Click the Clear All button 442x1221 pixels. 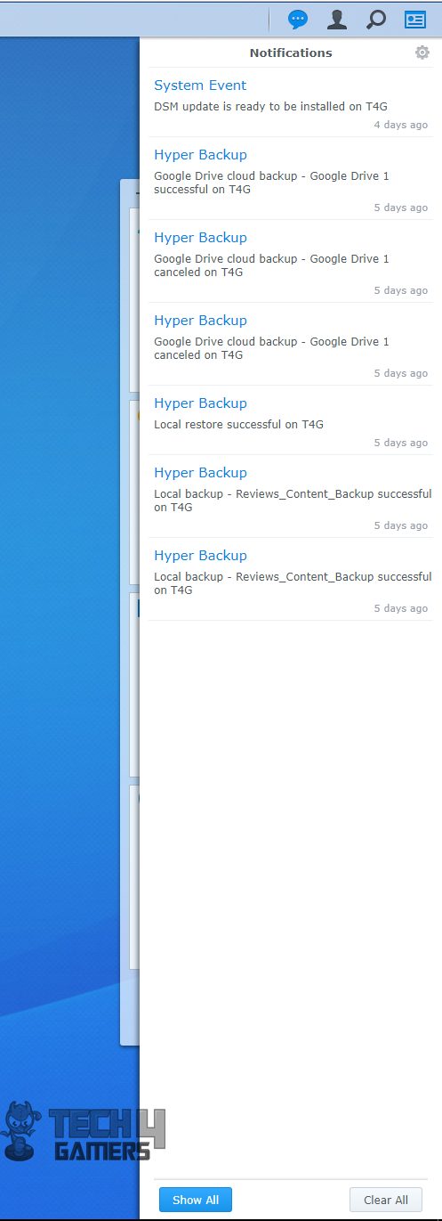[x=386, y=1200]
